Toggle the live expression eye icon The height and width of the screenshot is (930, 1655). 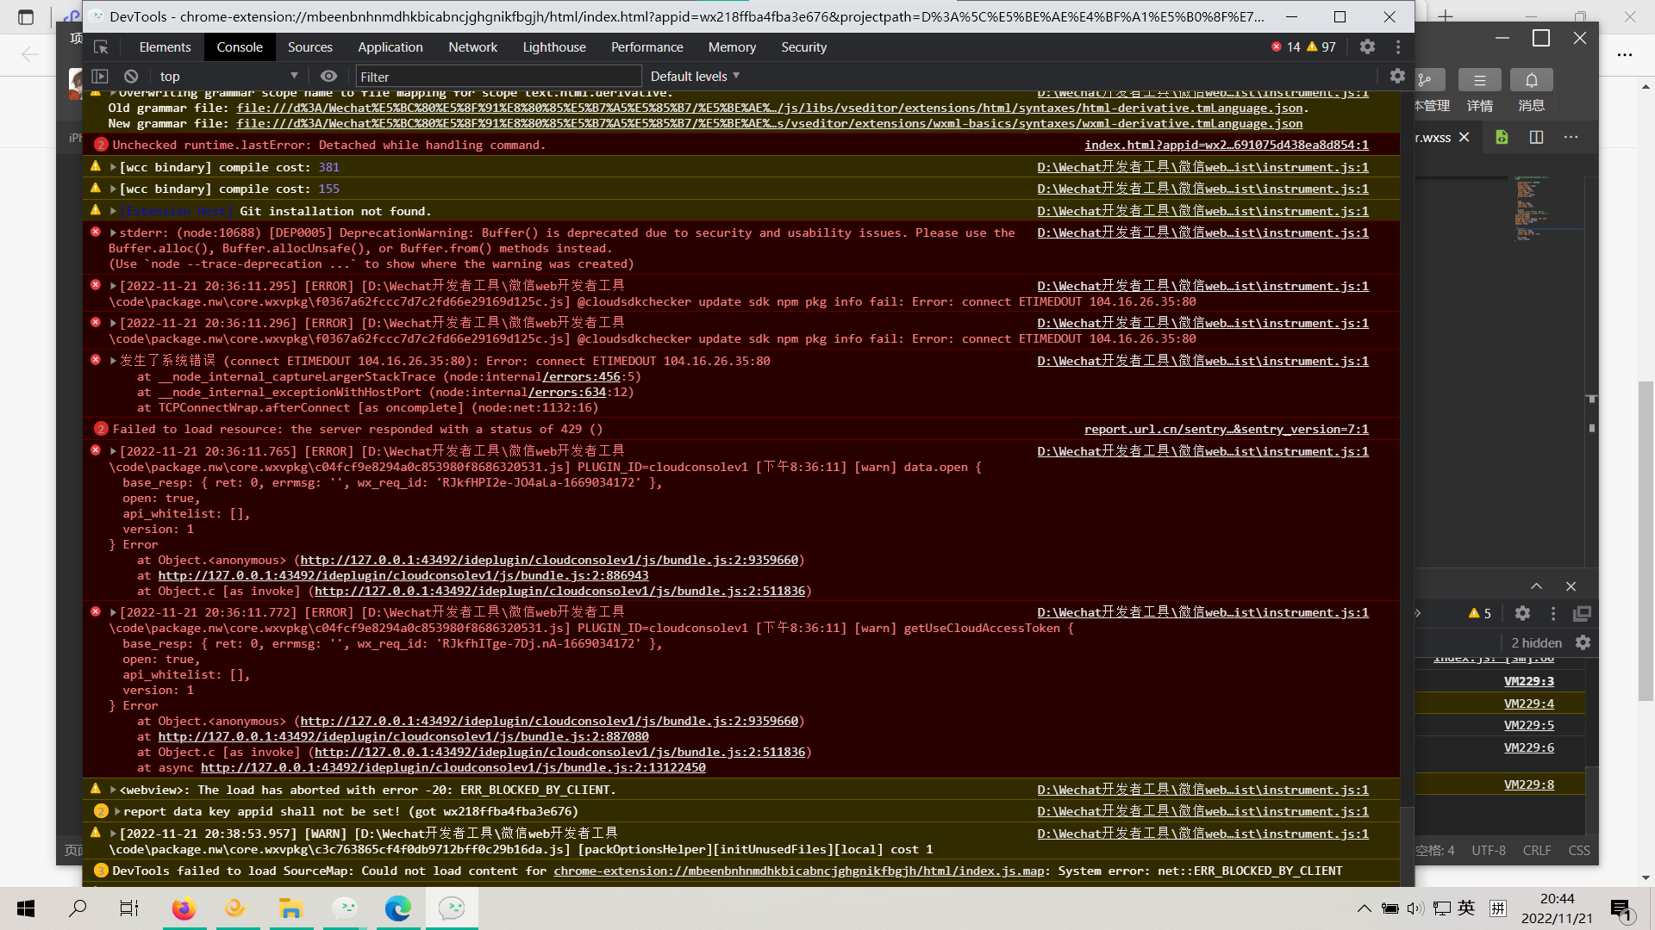click(328, 77)
